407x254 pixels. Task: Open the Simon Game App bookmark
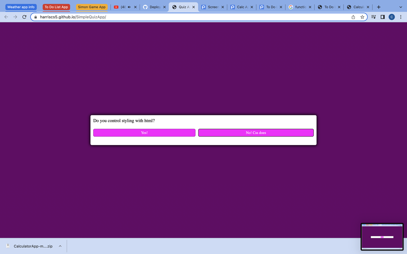[92, 7]
